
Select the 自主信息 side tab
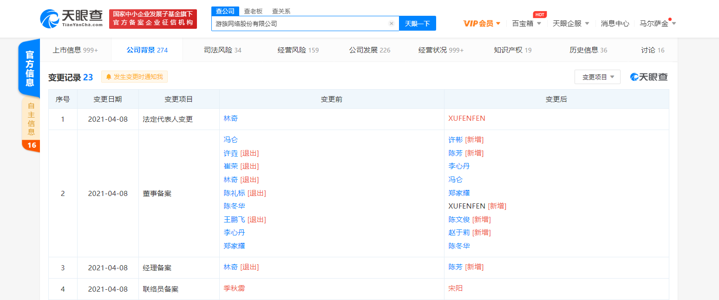[31, 118]
